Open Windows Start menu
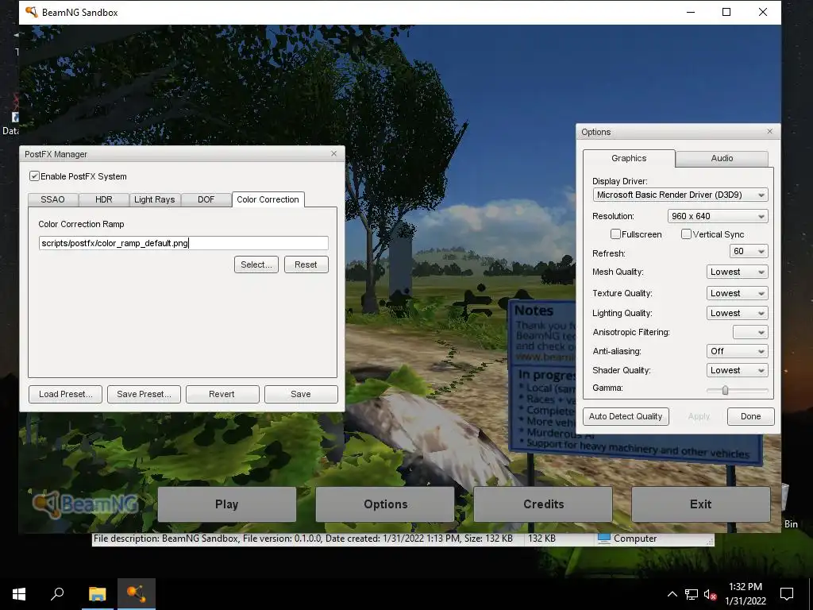 pyautogui.click(x=19, y=593)
